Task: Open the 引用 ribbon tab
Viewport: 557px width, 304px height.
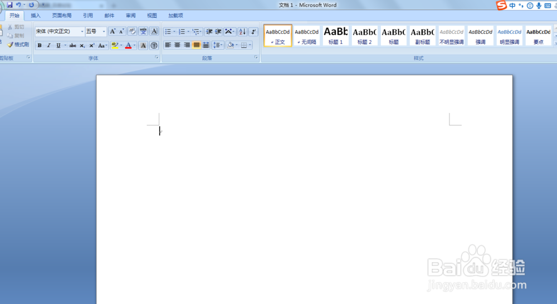Action: coord(88,16)
